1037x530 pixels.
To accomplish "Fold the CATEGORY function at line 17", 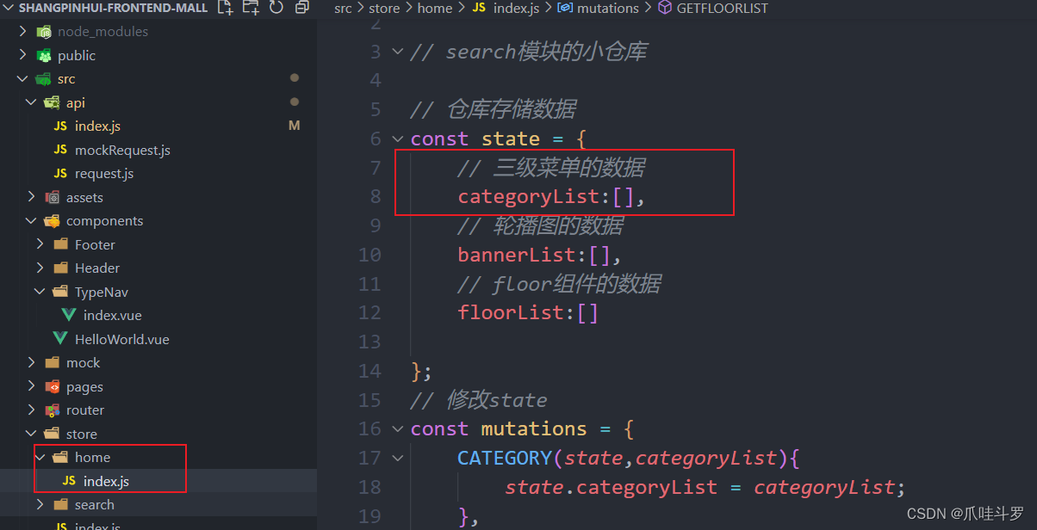I will pos(397,458).
